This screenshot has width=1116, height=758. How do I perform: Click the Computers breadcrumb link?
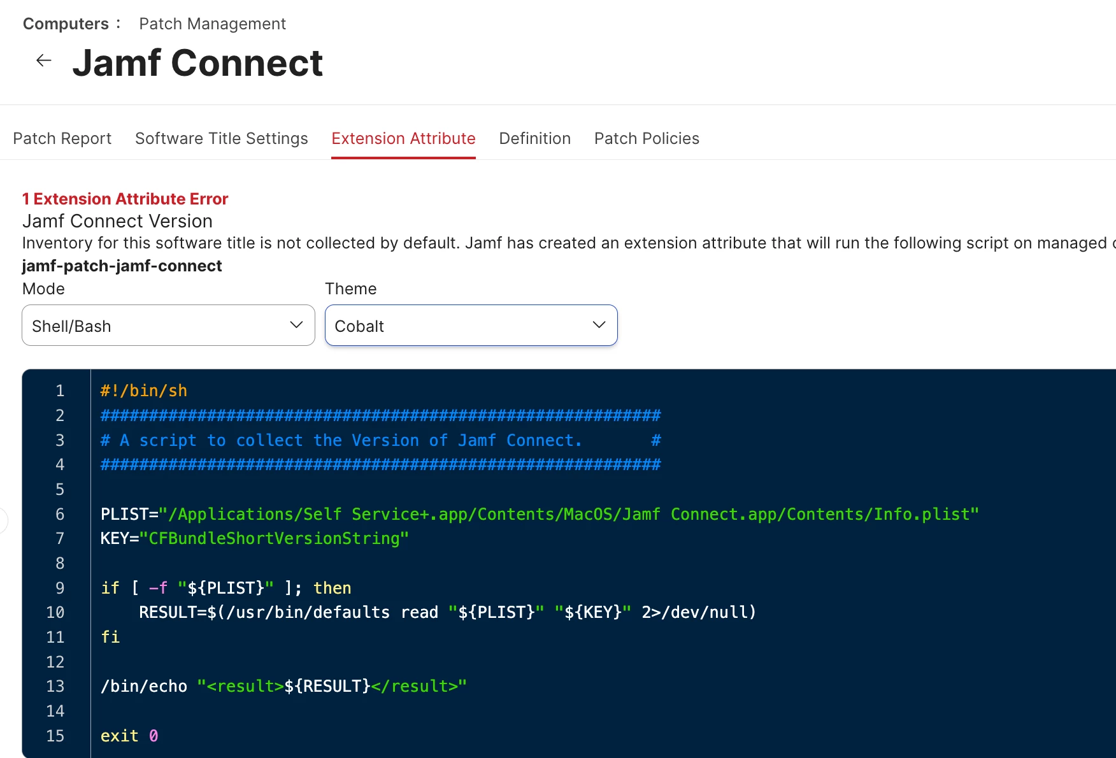click(x=66, y=24)
